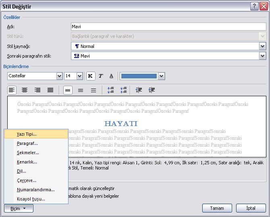This screenshot has height=217, width=270.
Task: Expand the Sonraki paragrafın stili dropdown
Action: coord(262,56)
